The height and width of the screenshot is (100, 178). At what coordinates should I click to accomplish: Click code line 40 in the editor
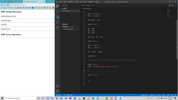pos(127,71)
